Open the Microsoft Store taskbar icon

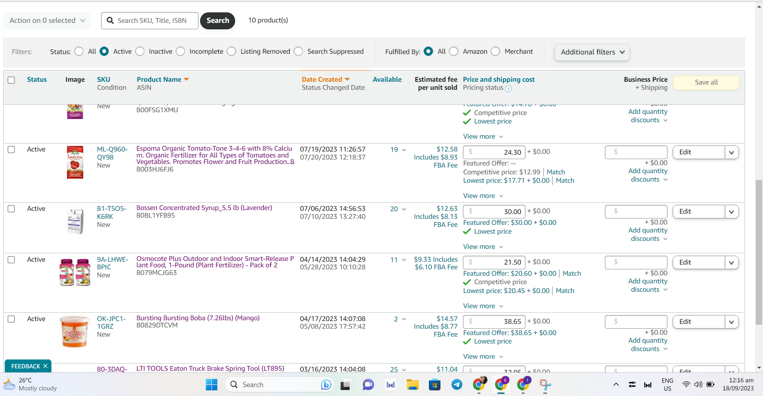pyautogui.click(x=434, y=385)
